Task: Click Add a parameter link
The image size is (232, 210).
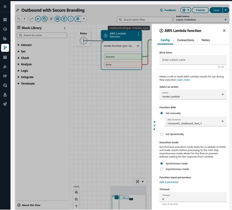Action: tap(169, 182)
